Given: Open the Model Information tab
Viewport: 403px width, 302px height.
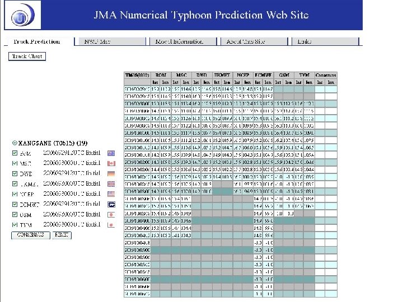Looking at the screenshot, I should point(182,41).
